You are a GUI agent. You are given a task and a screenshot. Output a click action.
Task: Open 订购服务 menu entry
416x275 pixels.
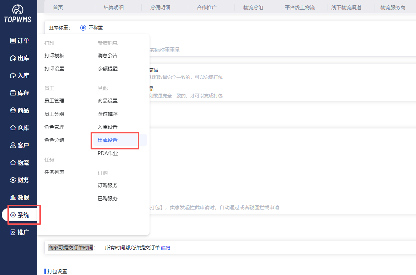click(x=108, y=185)
